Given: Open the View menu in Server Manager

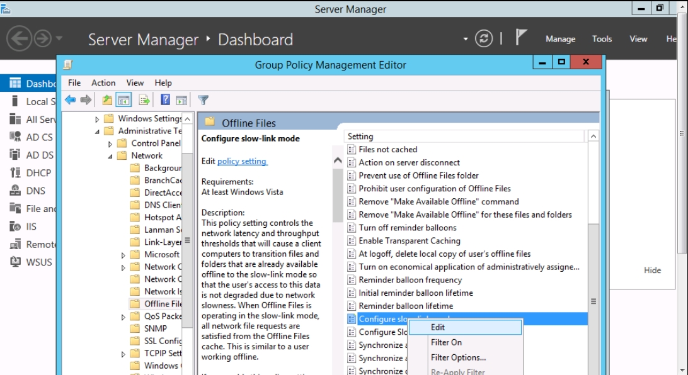Looking at the screenshot, I should tap(638, 39).
